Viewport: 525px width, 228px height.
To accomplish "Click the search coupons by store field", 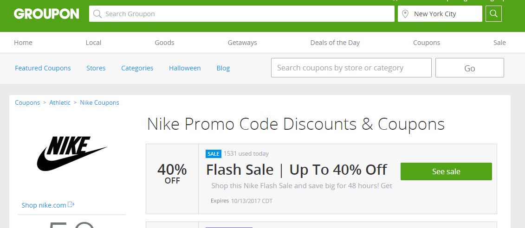I will (x=351, y=68).
